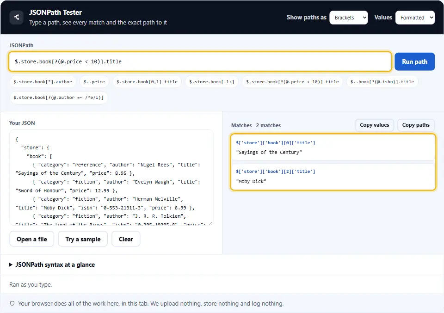Click the $['store']['book'][0]['title'] match path
444x313 pixels.
[x=276, y=143]
